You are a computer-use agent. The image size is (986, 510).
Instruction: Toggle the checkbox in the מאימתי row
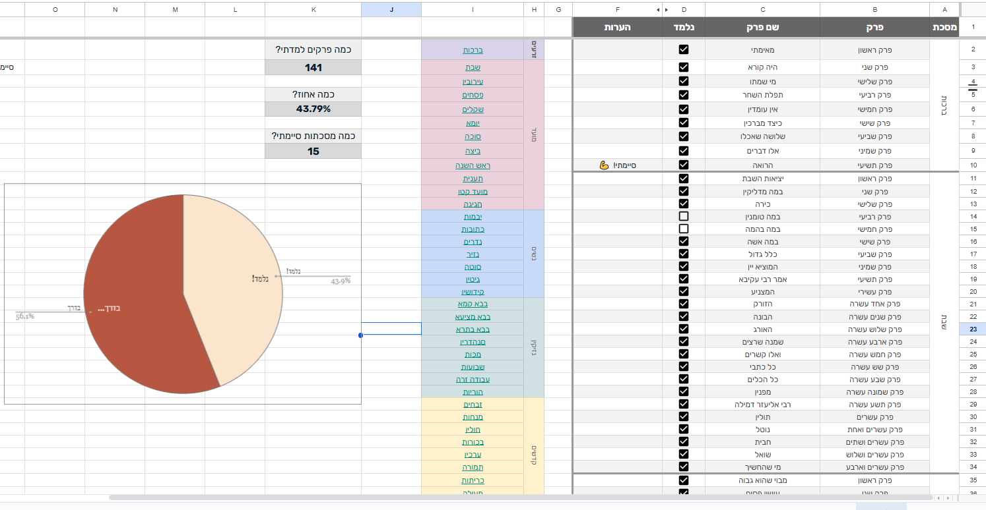(x=684, y=49)
